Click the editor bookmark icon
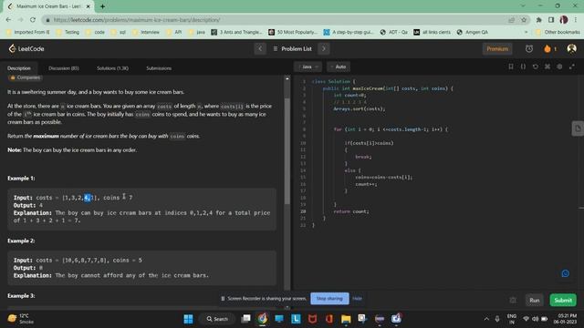 (511, 67)
